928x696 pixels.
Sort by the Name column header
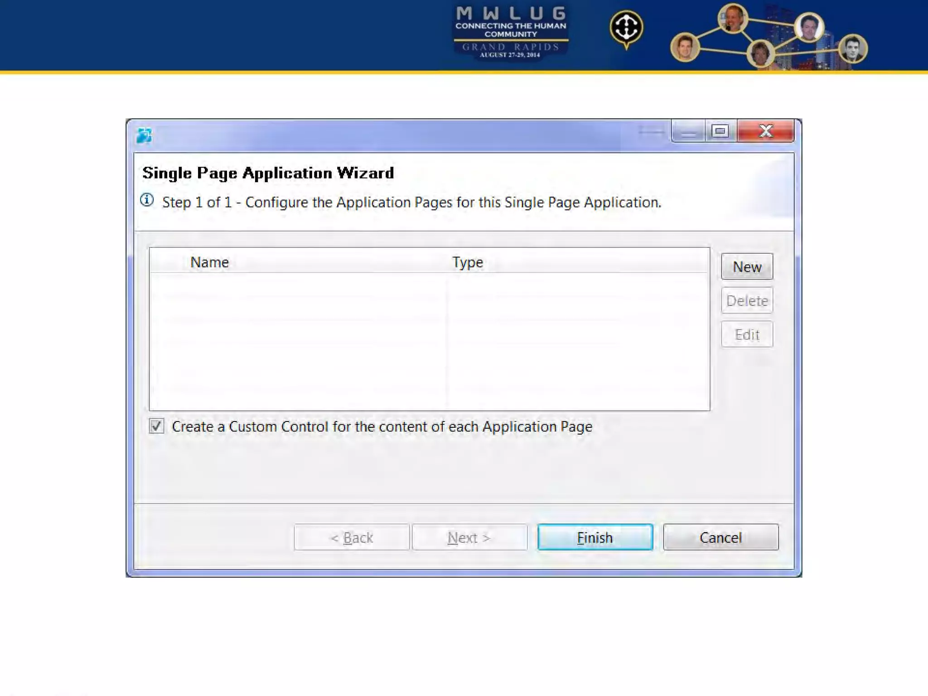[209, 262]
